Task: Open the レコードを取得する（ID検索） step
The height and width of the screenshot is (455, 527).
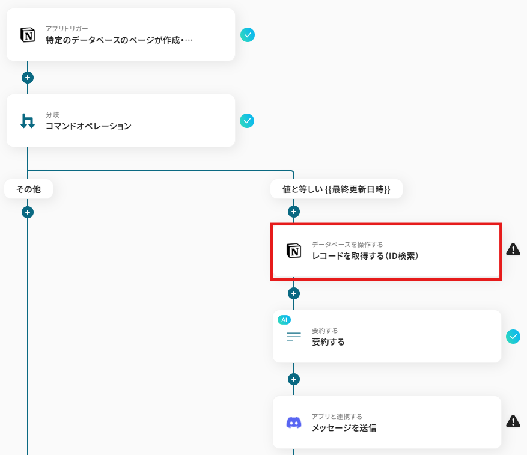Action: point(386,252)
